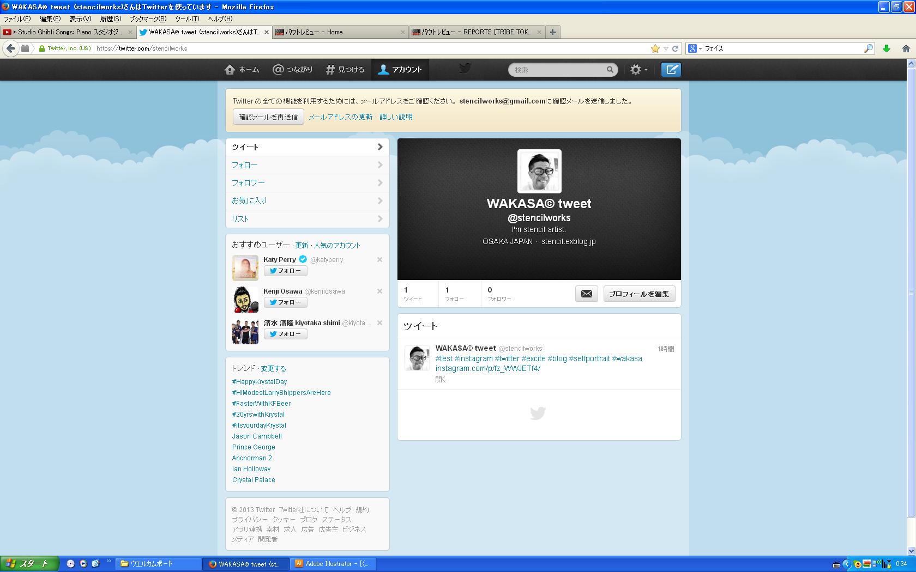Click the Windows Start button
916x572 pixels.
coord(29,564)
